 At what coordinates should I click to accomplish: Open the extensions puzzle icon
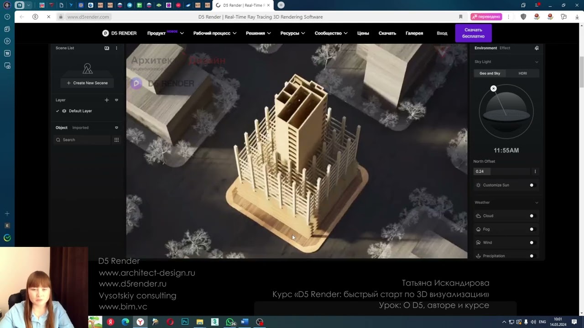(x=564, y=17)
